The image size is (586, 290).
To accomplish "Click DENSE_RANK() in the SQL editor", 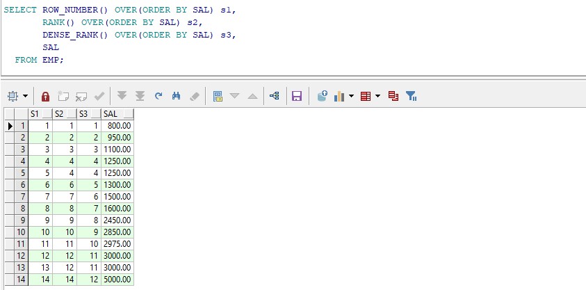I will pyautogui.click(x=75, y=35).
